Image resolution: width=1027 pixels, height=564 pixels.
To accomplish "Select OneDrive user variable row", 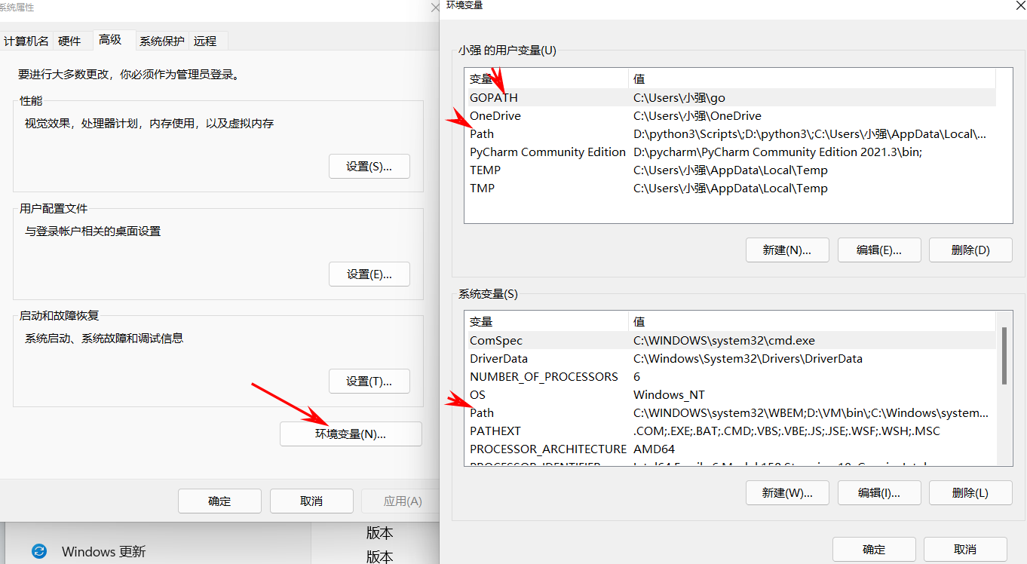I will point(730,115).
